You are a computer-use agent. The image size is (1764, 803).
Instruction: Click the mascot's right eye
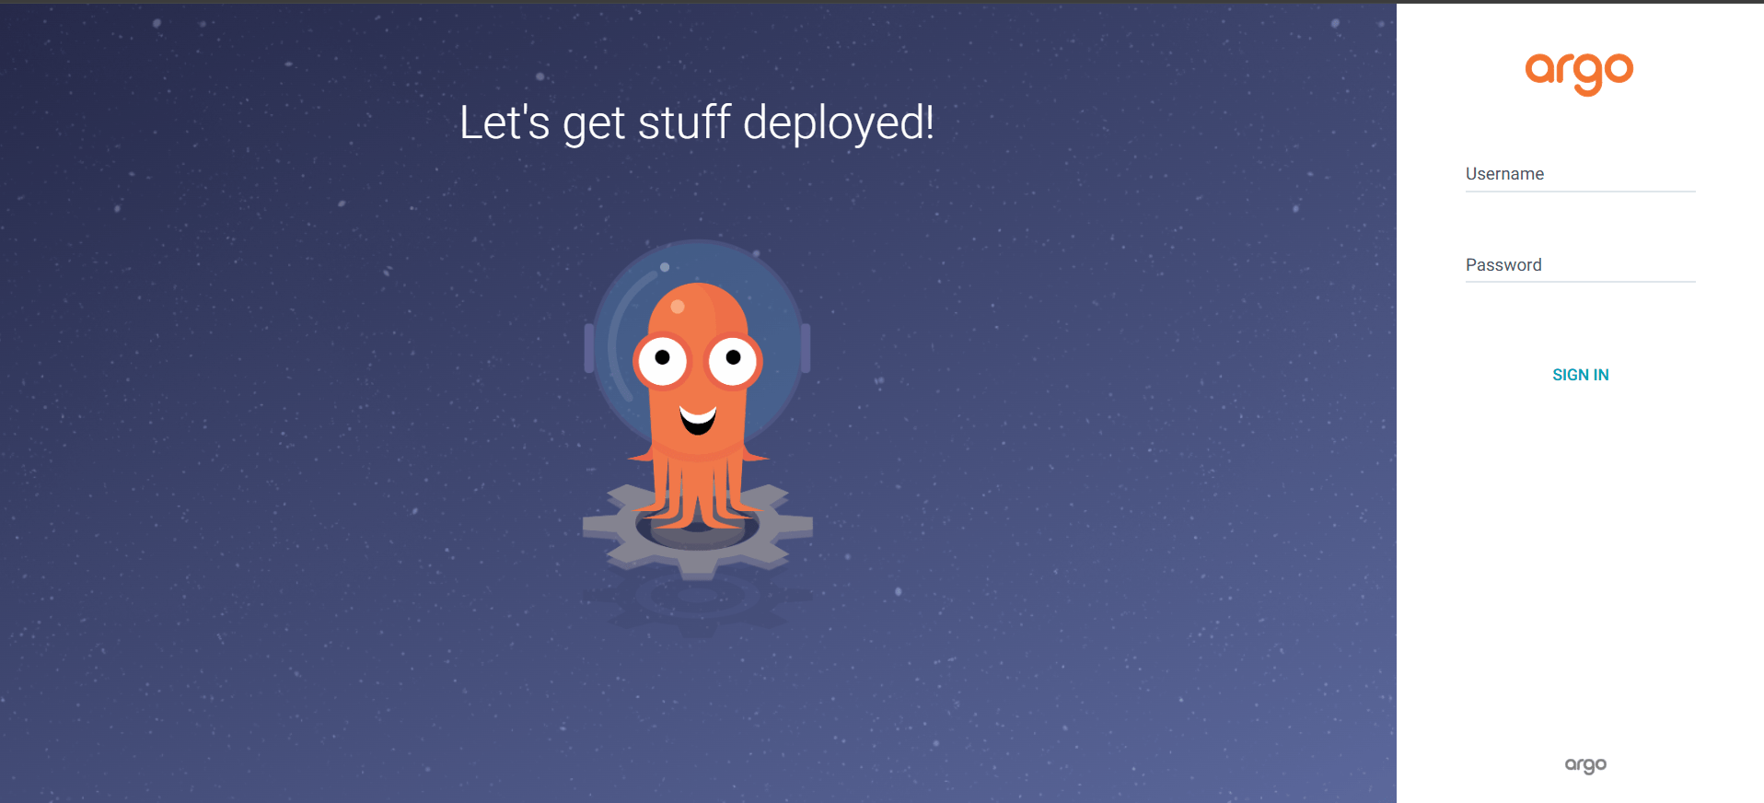click(x=733, y=359)
